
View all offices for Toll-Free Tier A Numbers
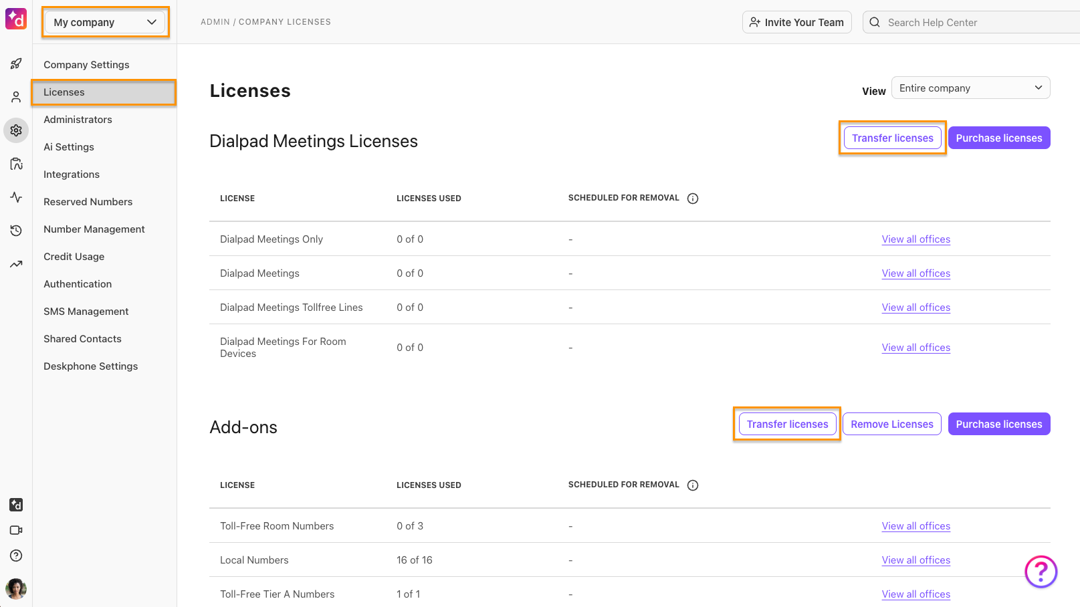click(915, 594)
